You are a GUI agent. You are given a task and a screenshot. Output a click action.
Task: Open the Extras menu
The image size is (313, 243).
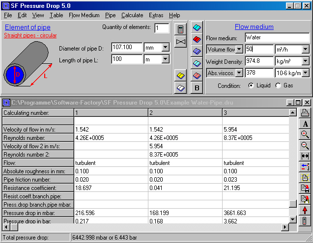(156, 15)
